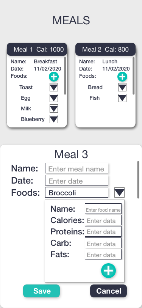Focus the meal name input field

pyautogui.click(x=77, y=168)
